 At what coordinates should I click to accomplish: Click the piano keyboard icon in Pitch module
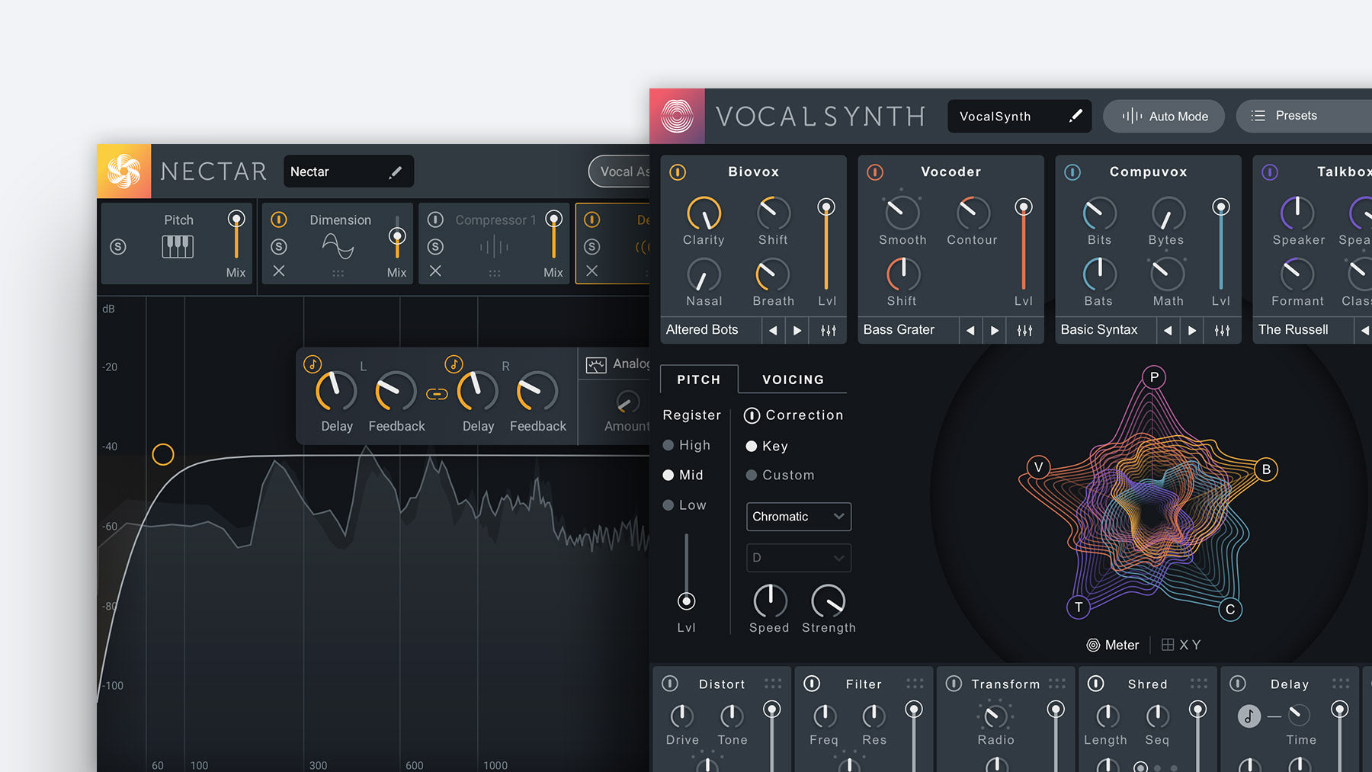click(178, 246)
